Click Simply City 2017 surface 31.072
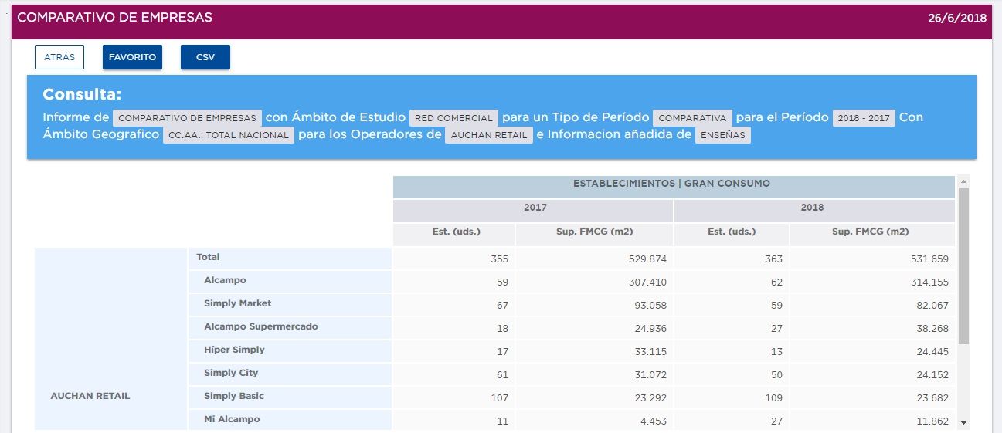The image size is (1002, 433). click(650, 375)
